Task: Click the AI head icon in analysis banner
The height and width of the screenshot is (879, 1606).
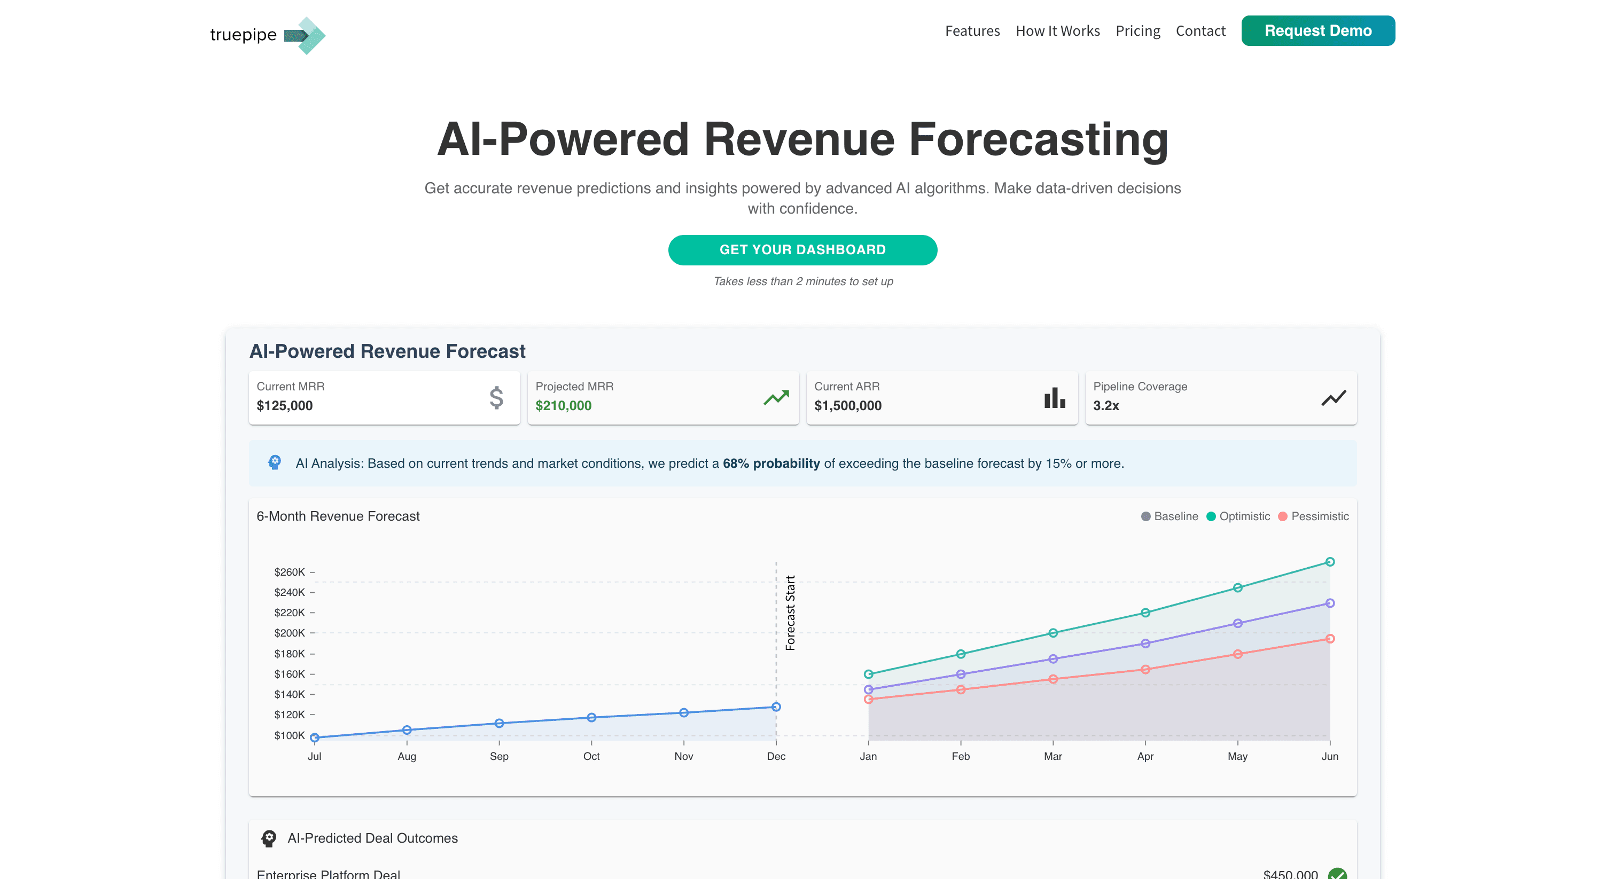Action: [274, 462]
